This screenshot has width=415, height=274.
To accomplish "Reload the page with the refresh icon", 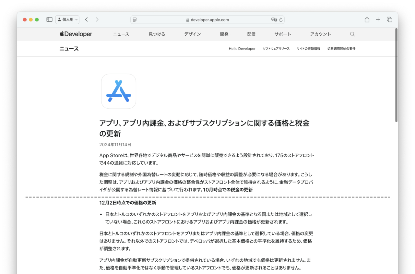I will 281,20.
